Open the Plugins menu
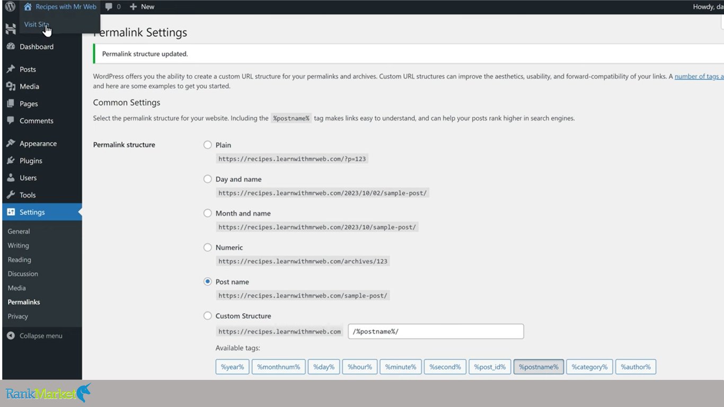The height and width of the screenshot is (407, 724). click(x=31, y=161)
